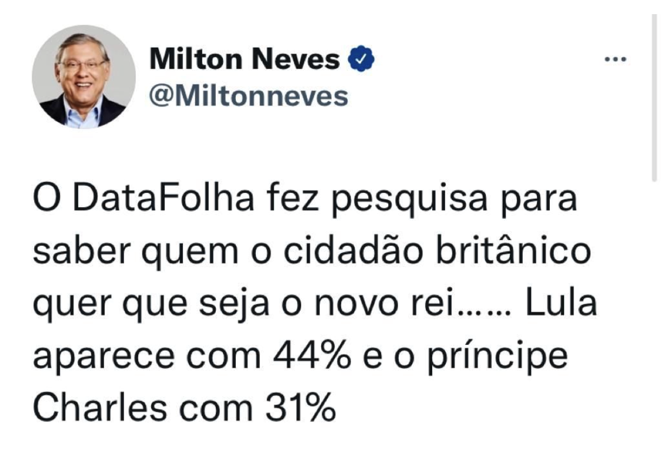Click the word príncipe in the tweet
This screenshot has height=453, width=661.
498,358
